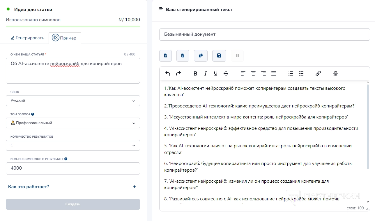Open the Тон голоса dropdown
The height and width of the screenshot is (221, 375).
tap(73, 123)
